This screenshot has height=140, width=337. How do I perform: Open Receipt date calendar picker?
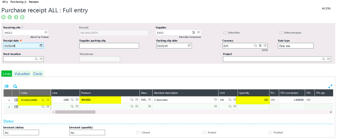[x=41, y=46]
